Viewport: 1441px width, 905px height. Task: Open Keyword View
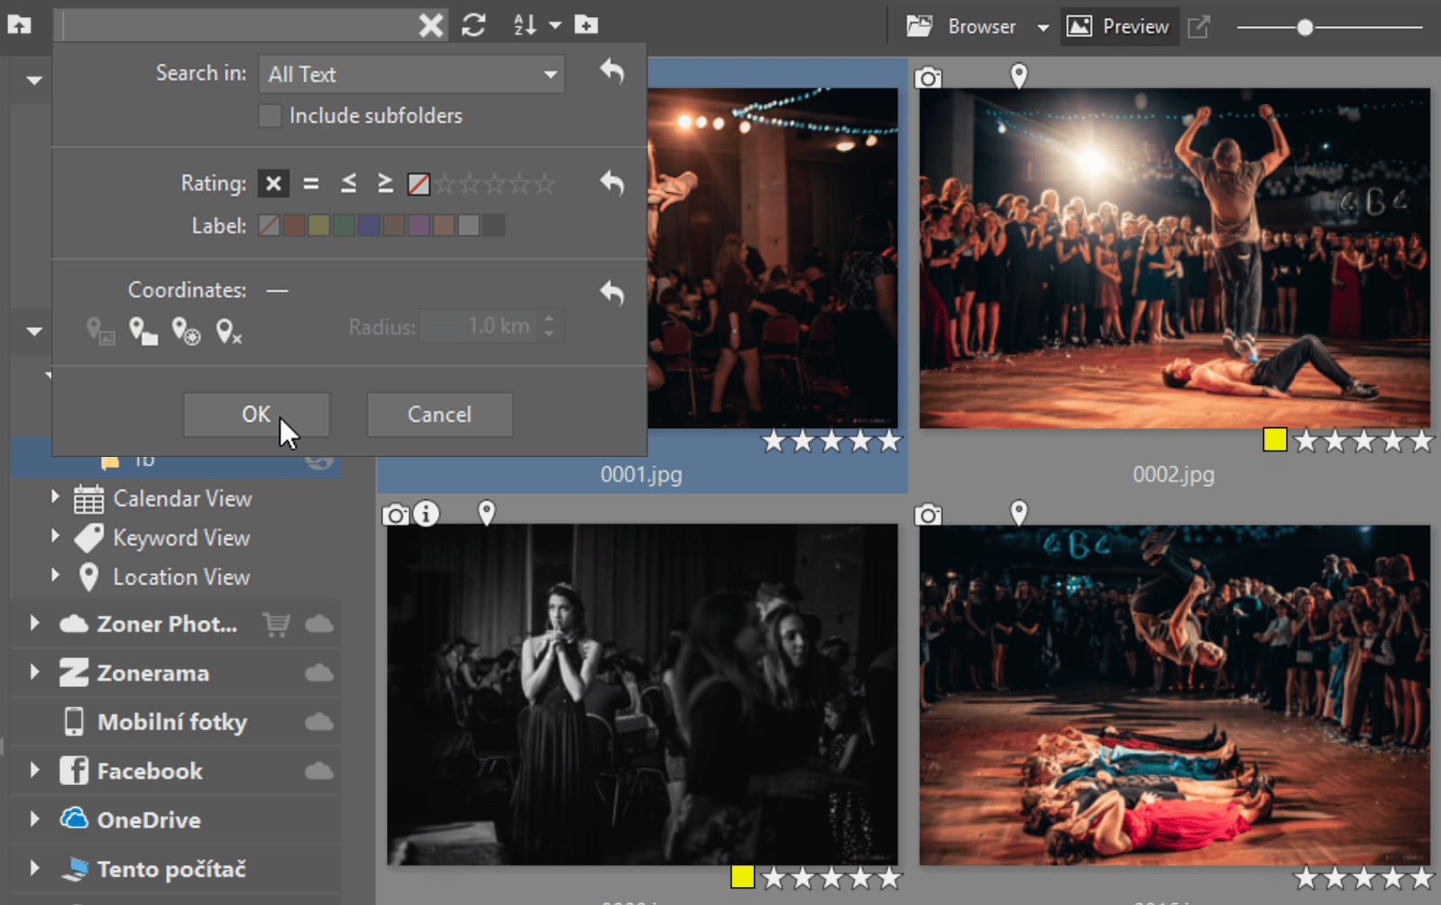[x=181, y=538]
